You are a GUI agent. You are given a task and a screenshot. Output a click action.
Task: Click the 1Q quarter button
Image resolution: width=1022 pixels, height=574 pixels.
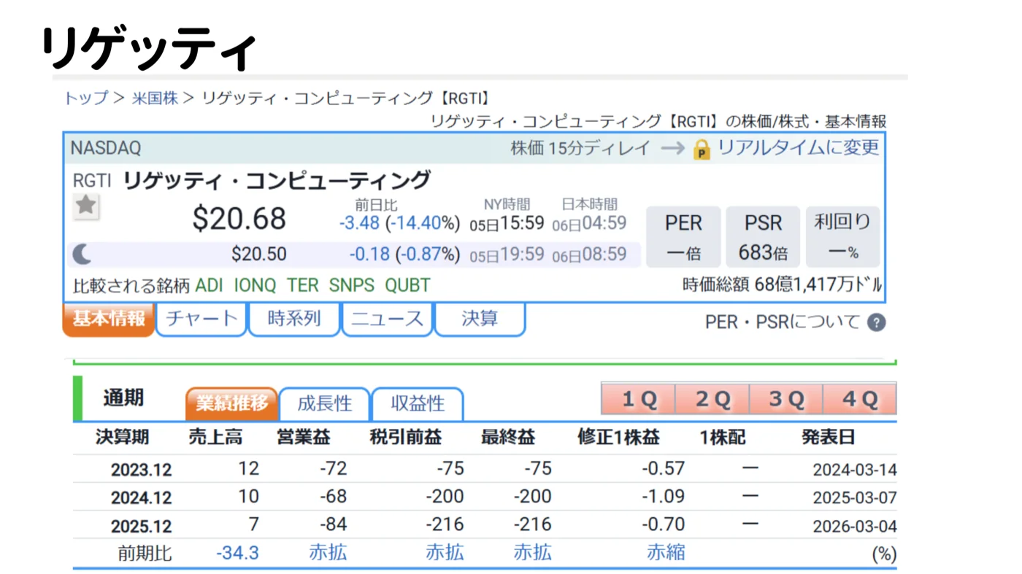tap(639, 399)
